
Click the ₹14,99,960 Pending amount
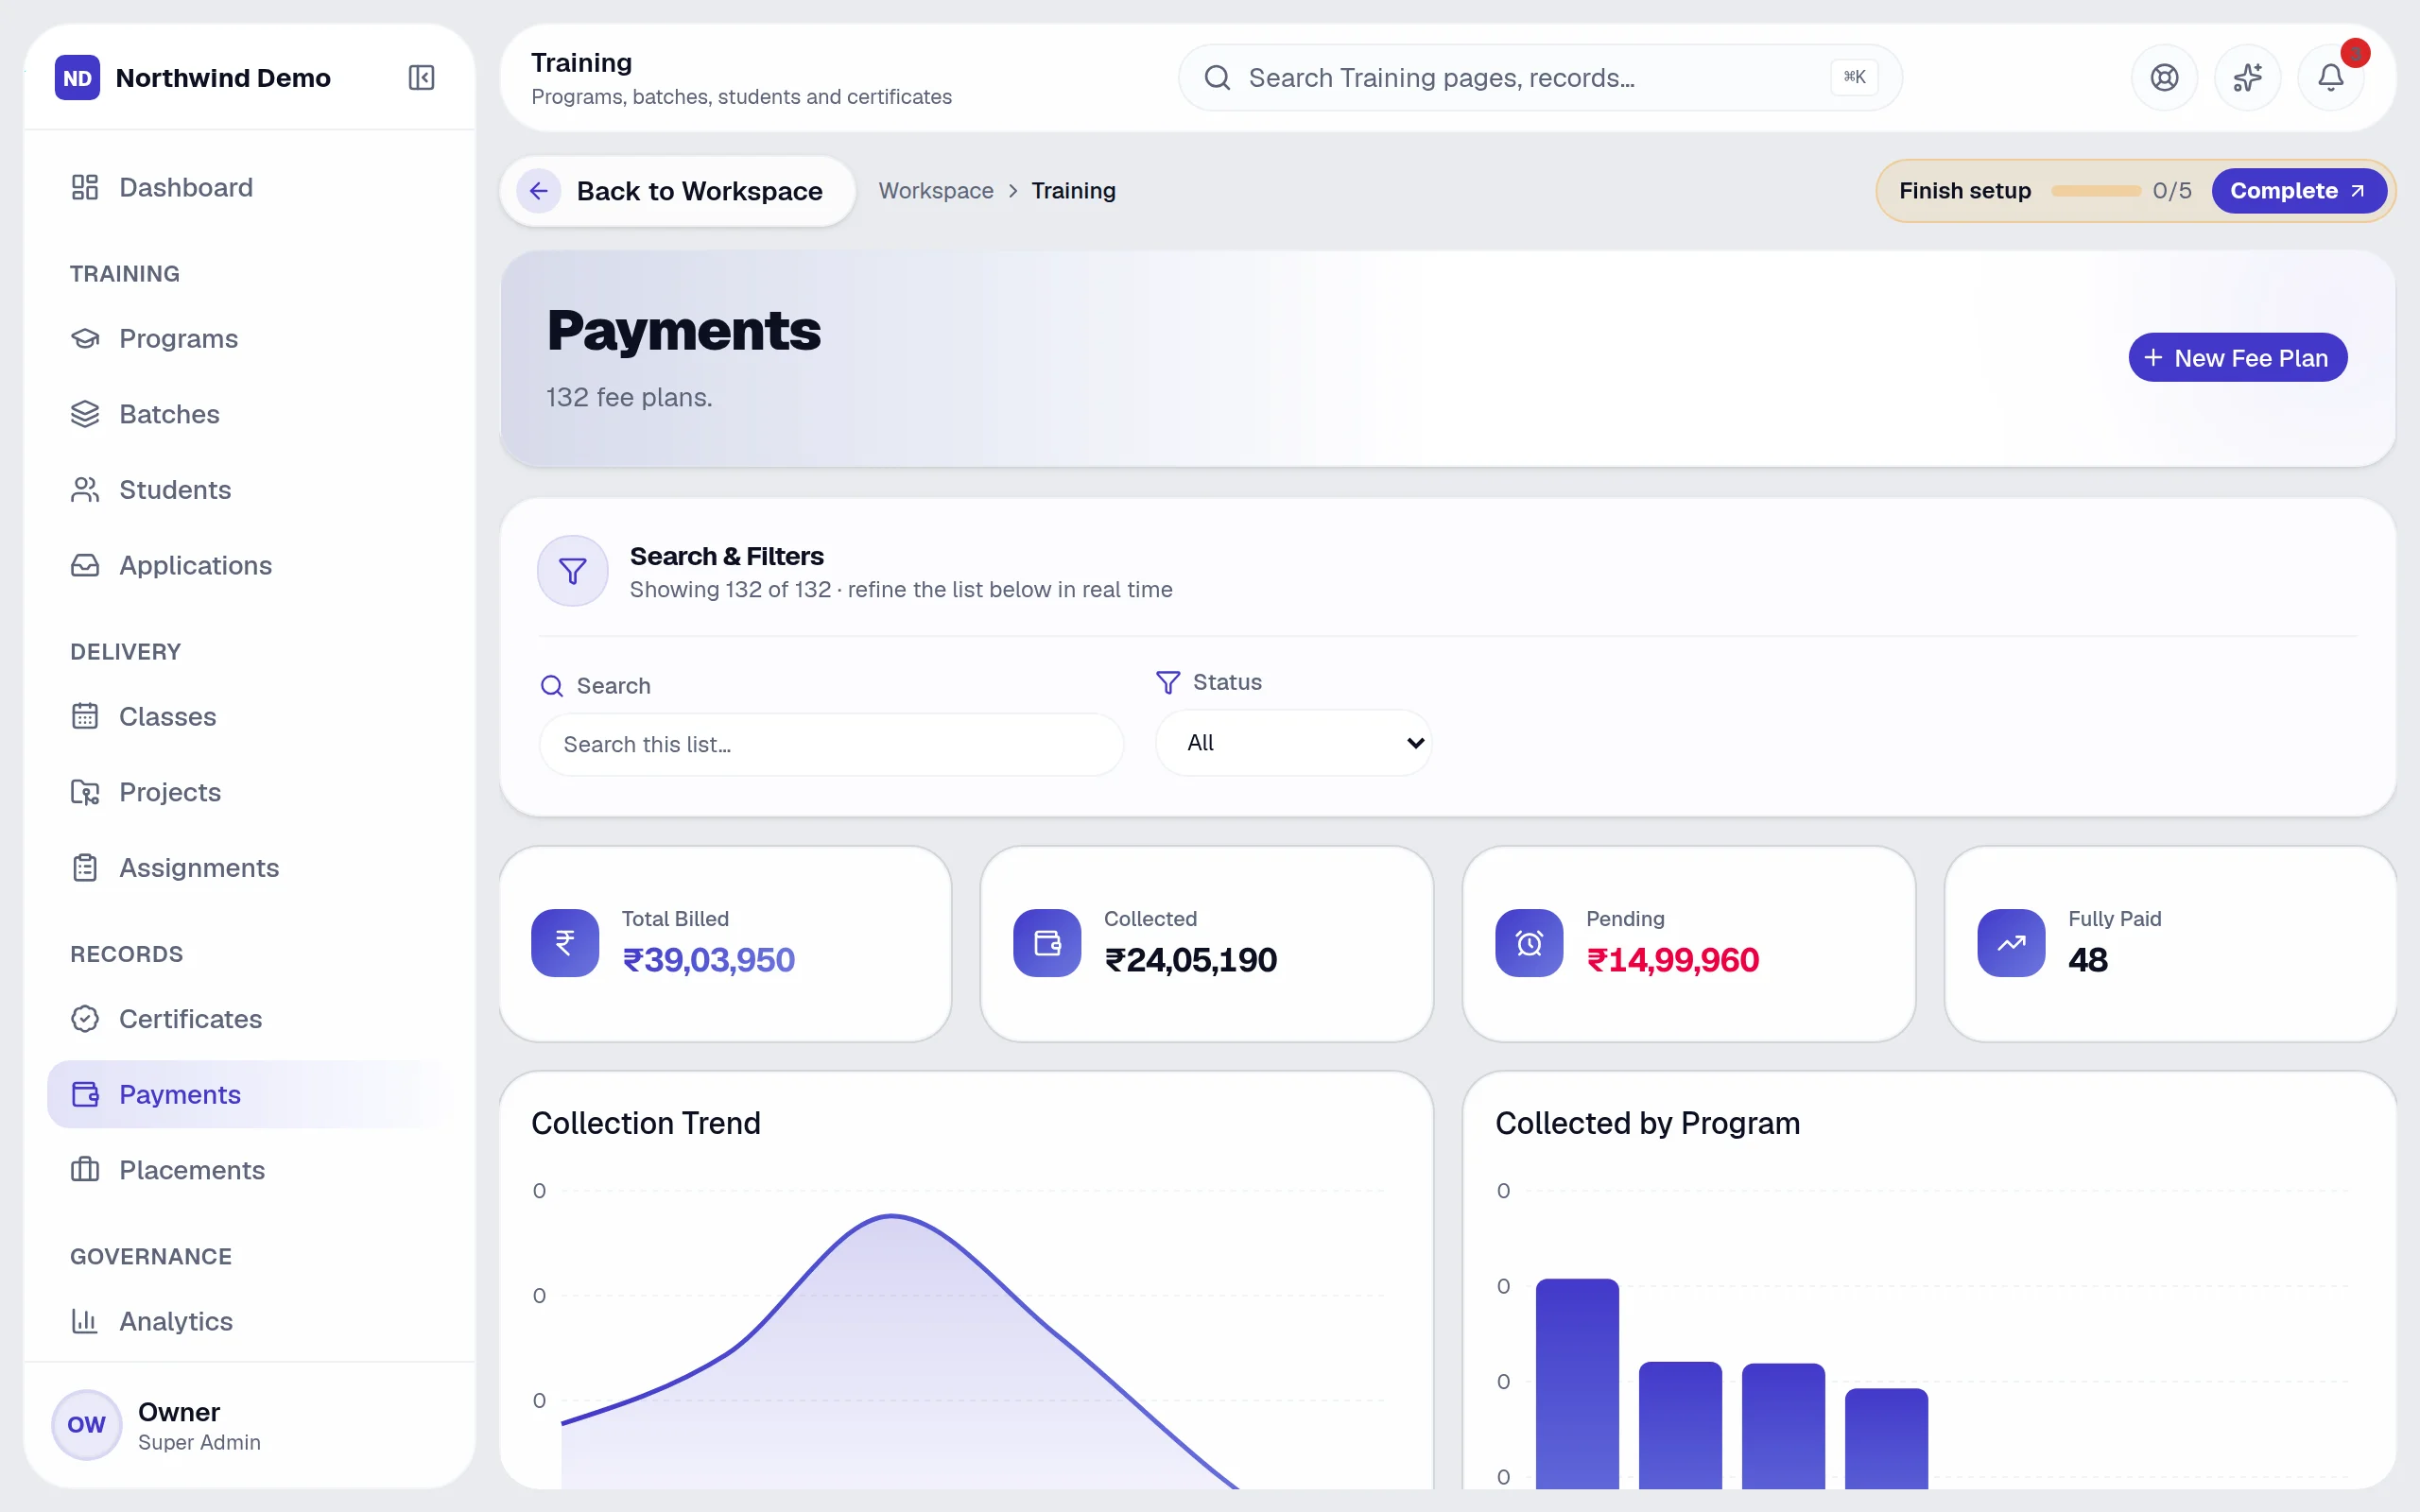pos(1672,960)
